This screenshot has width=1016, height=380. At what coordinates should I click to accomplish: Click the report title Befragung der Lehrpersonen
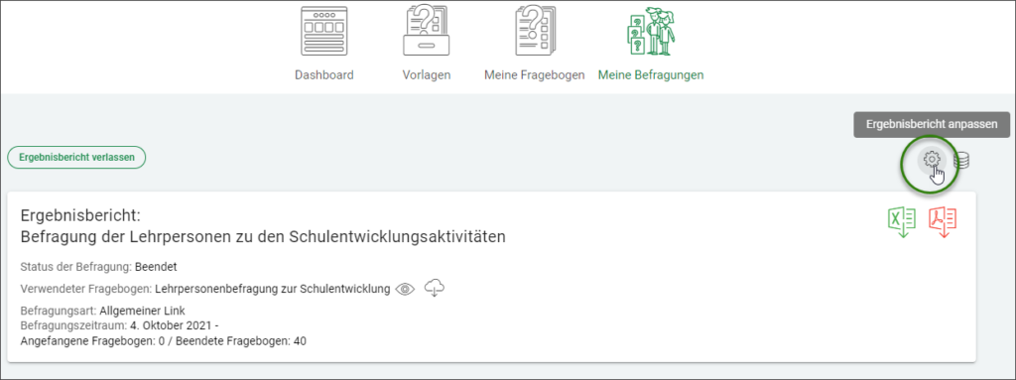pyautogui.click(x=263, y=237)
